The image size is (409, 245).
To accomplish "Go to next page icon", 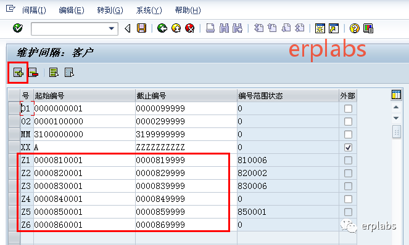I will pyautogui.click(x=286, y=28).
